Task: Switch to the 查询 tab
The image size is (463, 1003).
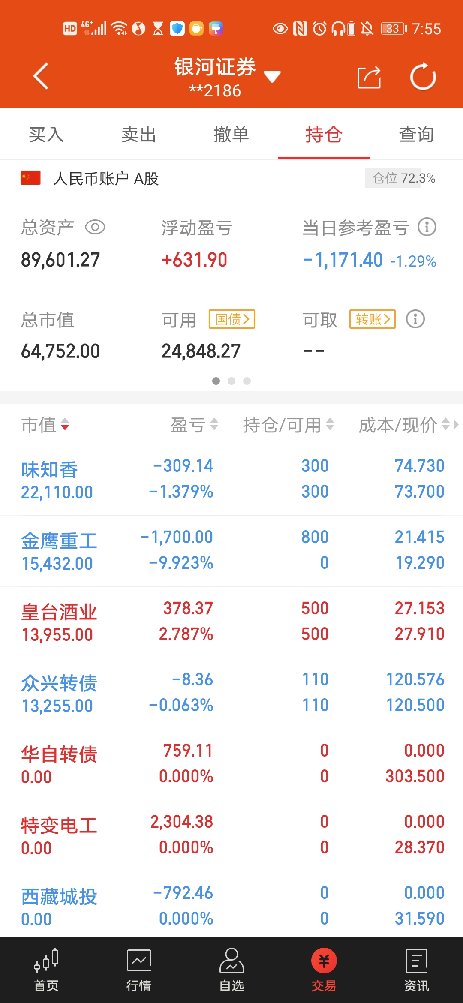Action: tap(416, 135)
